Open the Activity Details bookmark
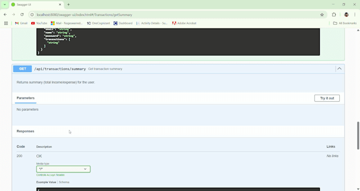 [x=152, y=23]
